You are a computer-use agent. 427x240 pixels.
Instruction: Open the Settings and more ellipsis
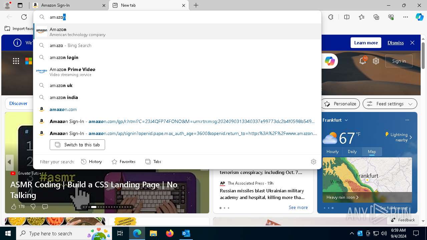tap(406, 17)
